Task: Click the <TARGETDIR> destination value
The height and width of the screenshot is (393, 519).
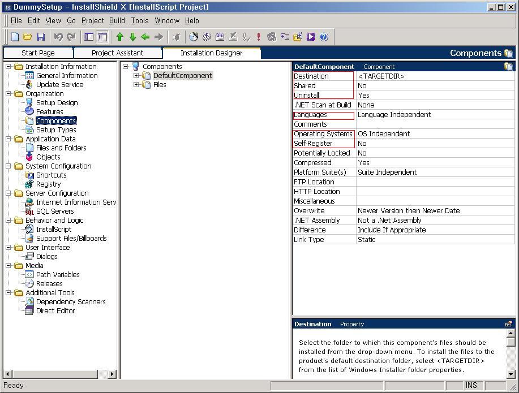Action: coord(381,76)
